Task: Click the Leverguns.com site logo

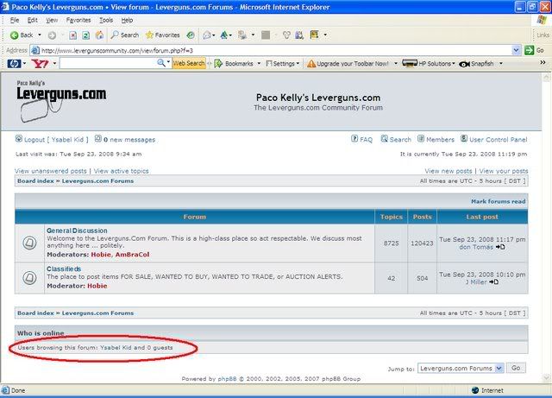Action: point(61,102)
